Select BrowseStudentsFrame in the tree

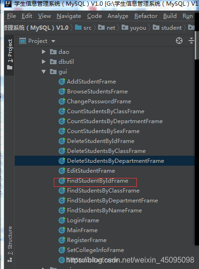pyautogui.click(x=97, y=92)
